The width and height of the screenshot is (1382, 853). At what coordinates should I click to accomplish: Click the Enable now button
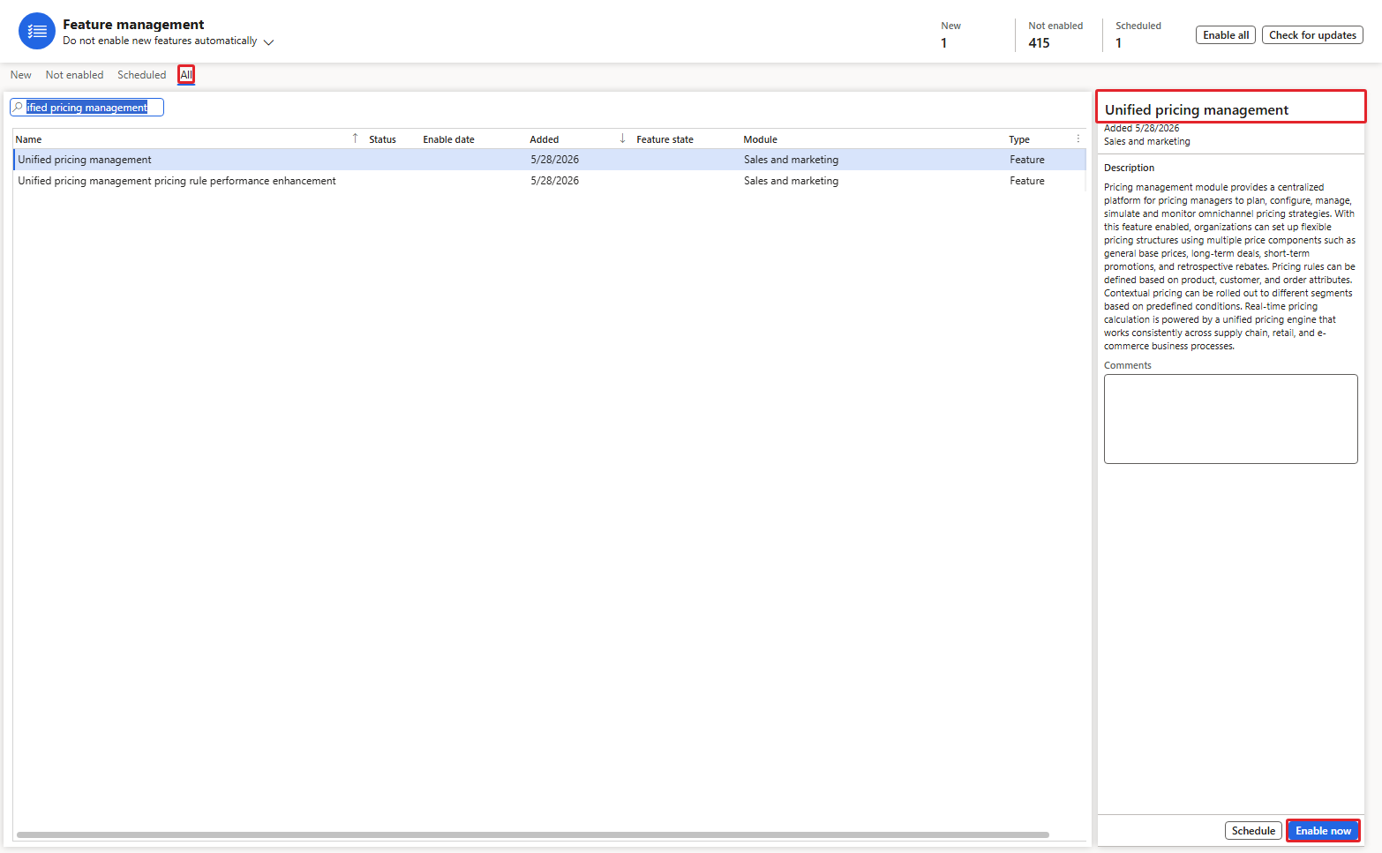[1323, 831]
